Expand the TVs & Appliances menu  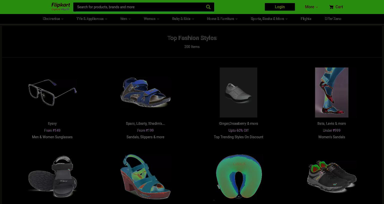click(x=92, y=19)
